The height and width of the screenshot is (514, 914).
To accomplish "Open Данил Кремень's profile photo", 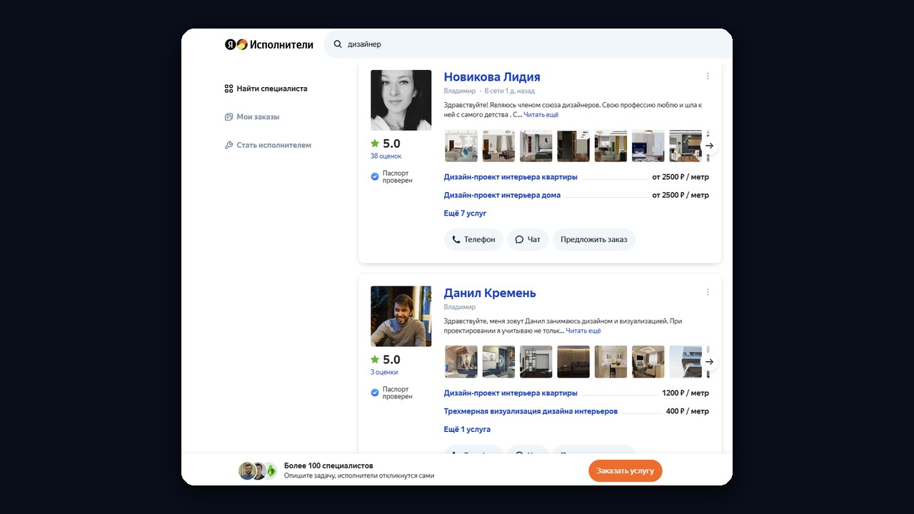I will coord(401,316).
